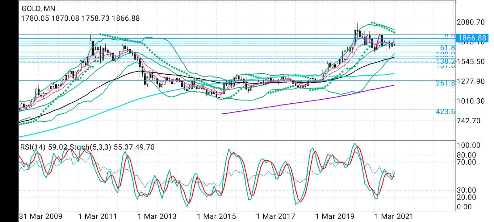Image resolution: width=494 pixels, height=222 pixels.
Task: Click the 1545.50 price axis label
Action: (x=471, y=61)
